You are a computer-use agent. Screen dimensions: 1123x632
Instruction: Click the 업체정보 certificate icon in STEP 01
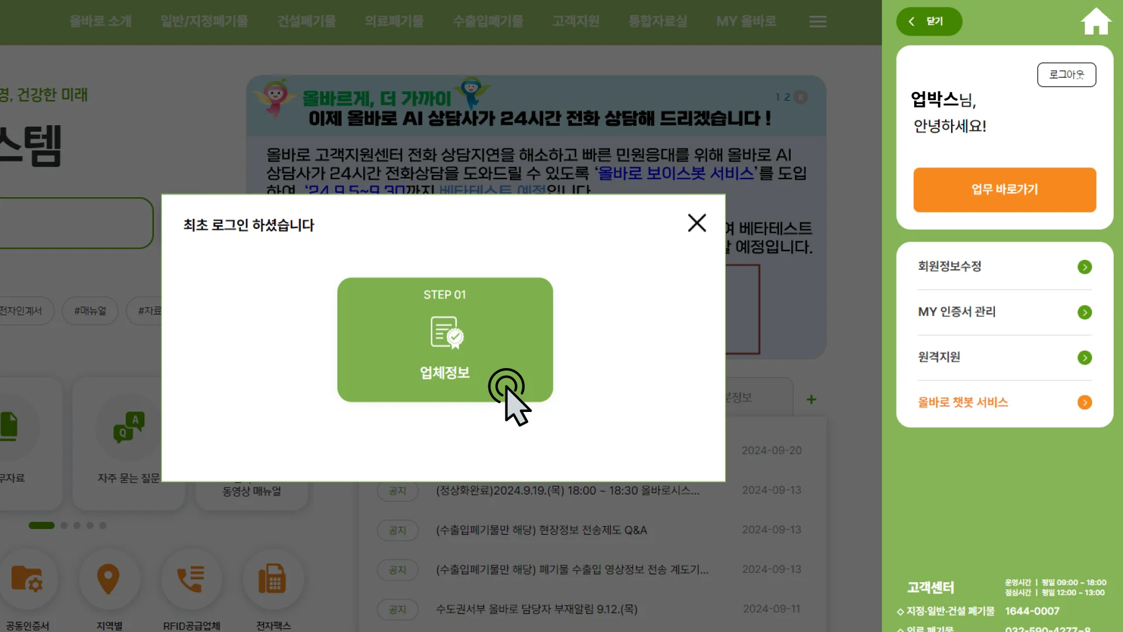tap(445, 334)
